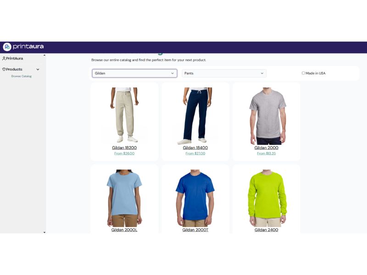
Task: Toggle the Made in USA checkbox
Action: click(303, 73)
